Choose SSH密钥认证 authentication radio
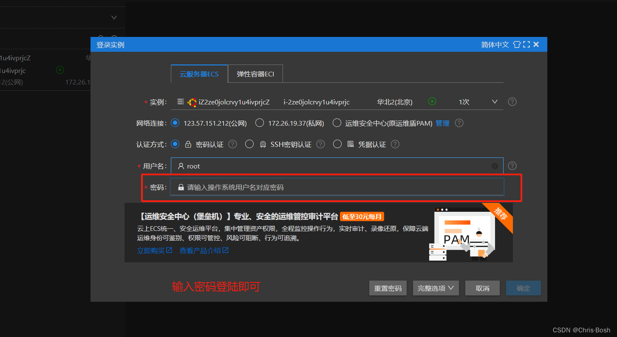 point(249,144)
